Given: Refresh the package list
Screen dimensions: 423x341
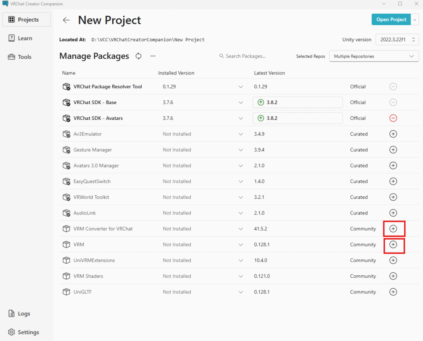Looking at the screenshot, I should pyautogui.click(x=138, y=56).
